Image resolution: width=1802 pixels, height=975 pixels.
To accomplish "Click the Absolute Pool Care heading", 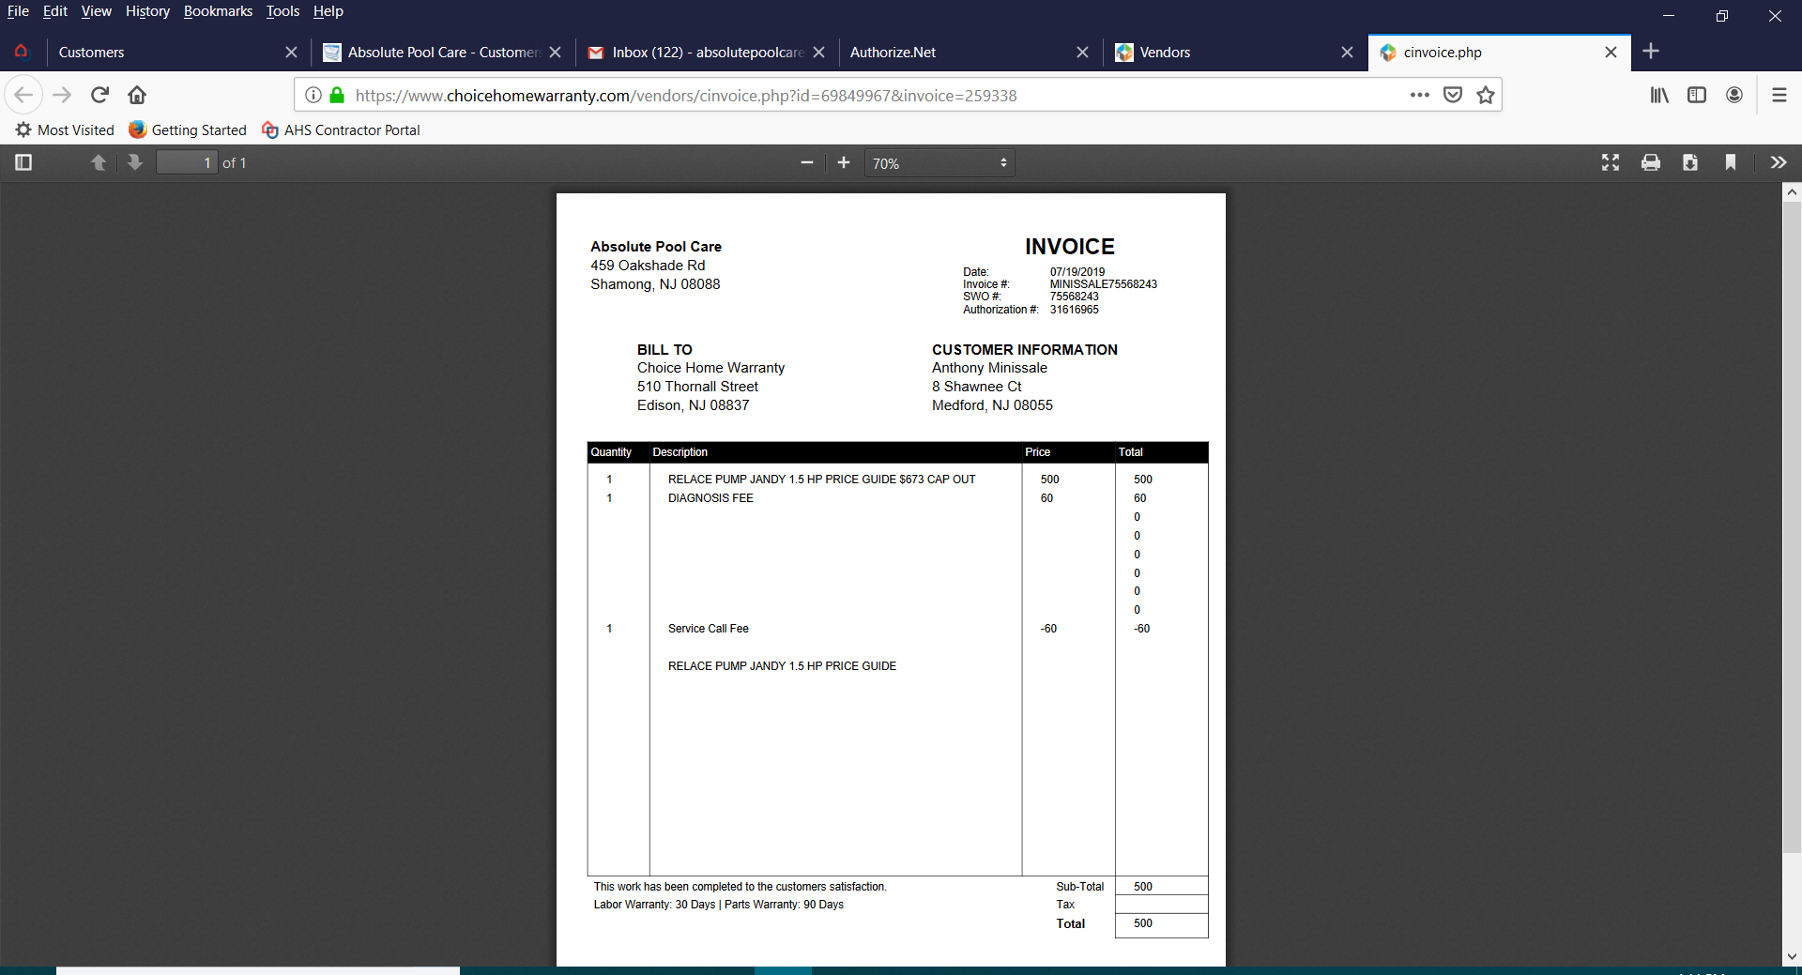I will [x=656, y=247].
